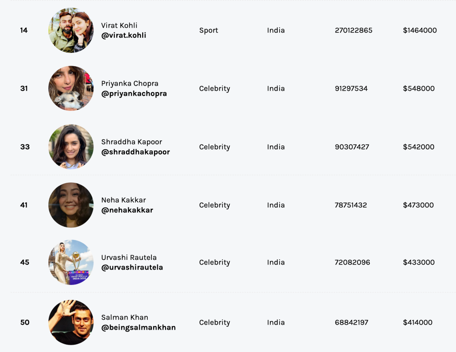Select rank number 33

click(x=25, y=147)
